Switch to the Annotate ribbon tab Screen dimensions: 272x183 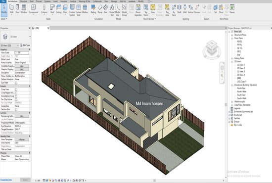pyautogui.click(x=64, y=1)
